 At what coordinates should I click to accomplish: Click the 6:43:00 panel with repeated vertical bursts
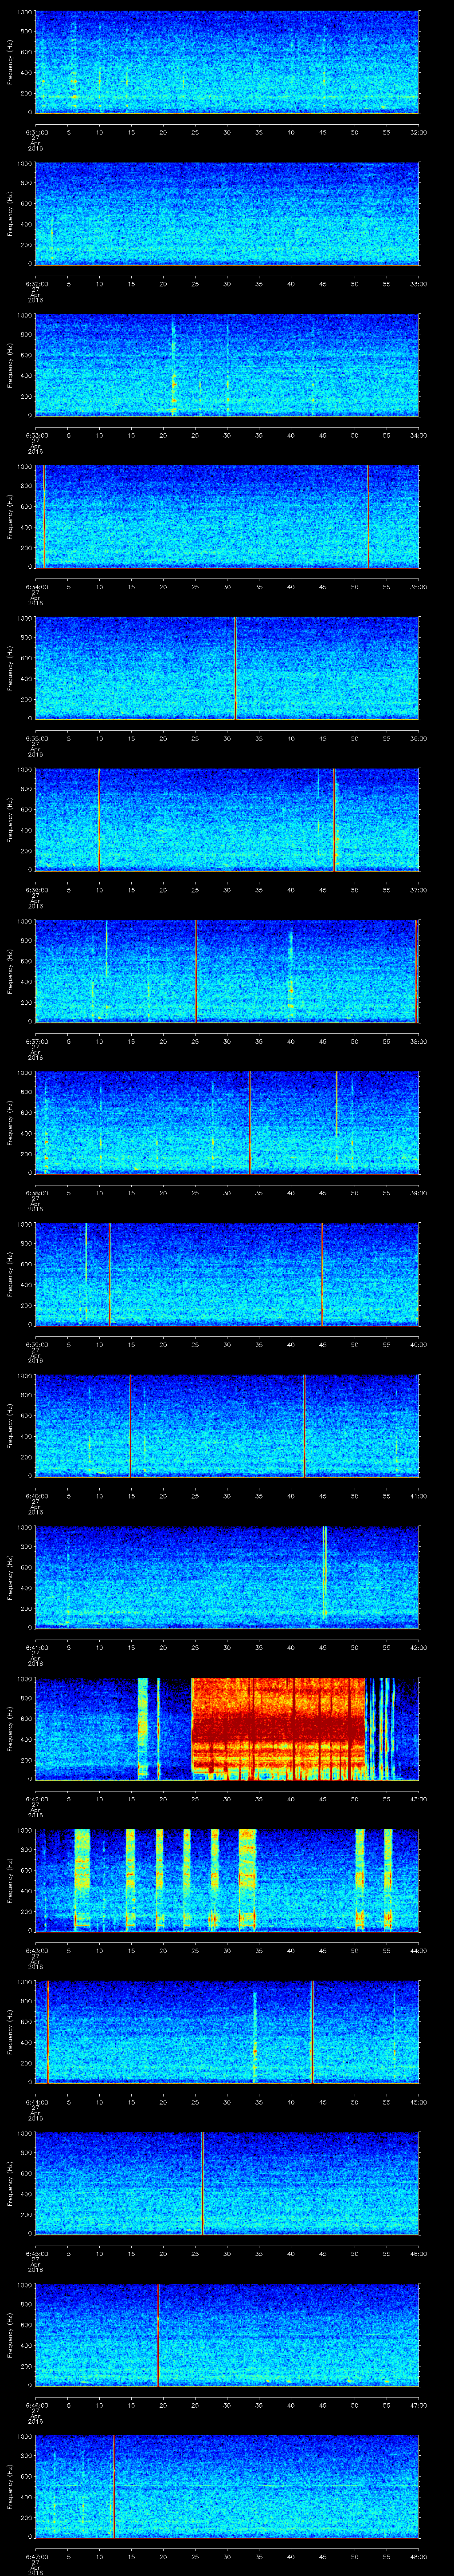point(227,1880)
